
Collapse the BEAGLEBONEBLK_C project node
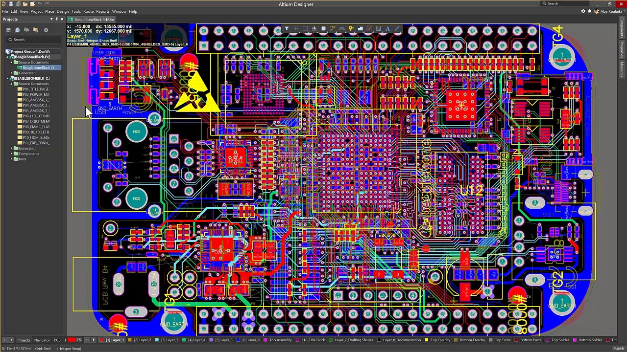(x=8, y=79)
